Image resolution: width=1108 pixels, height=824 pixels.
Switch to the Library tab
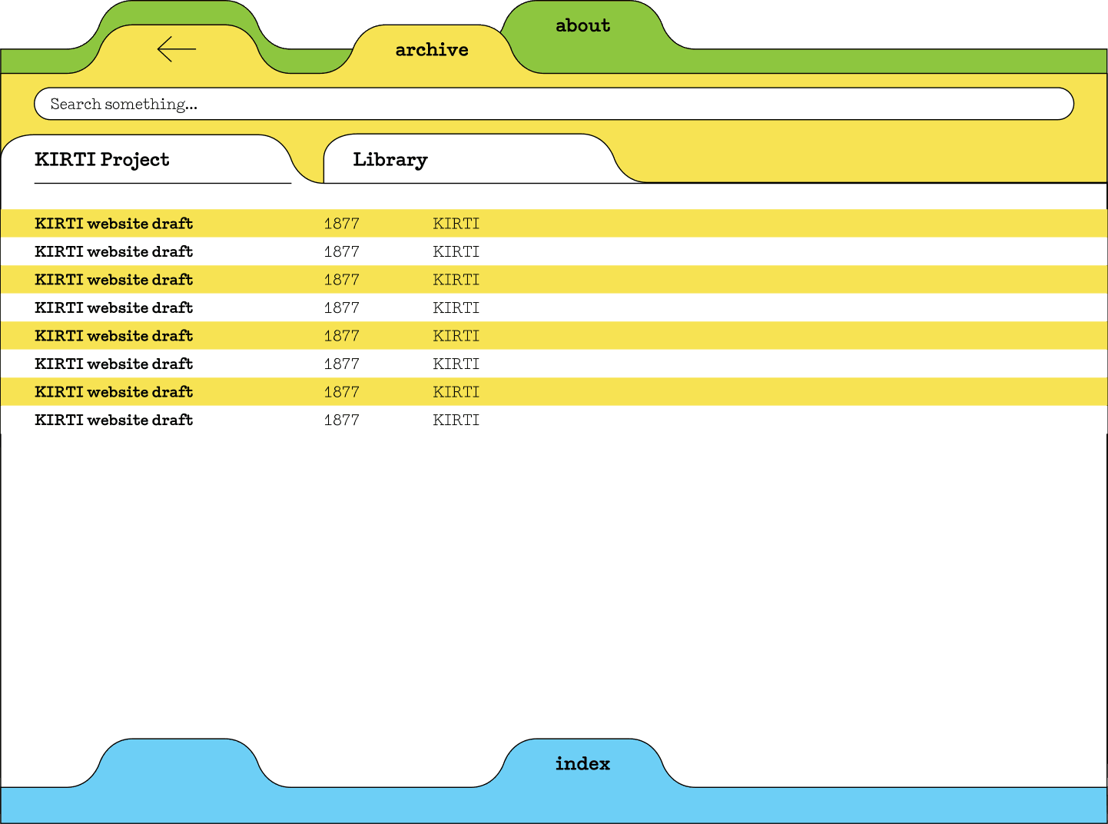click(390, 160)
